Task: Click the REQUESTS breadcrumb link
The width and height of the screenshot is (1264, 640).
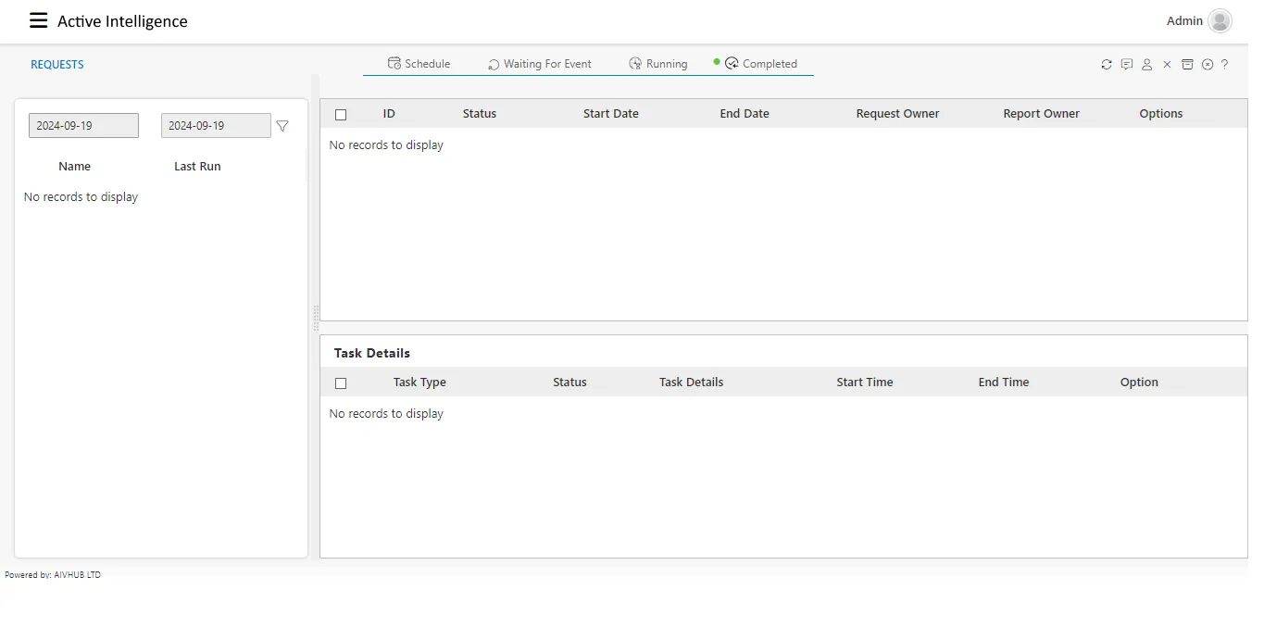Action: (x=57, y=65)
